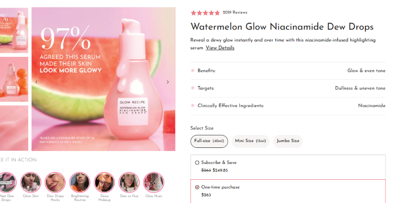416x203 pixels.
Task: Open the Brightening Routine story circle
Action: (x=80, y=182)
